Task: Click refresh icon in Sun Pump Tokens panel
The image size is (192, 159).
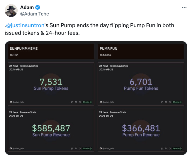Action: click(x=79, y=102)
